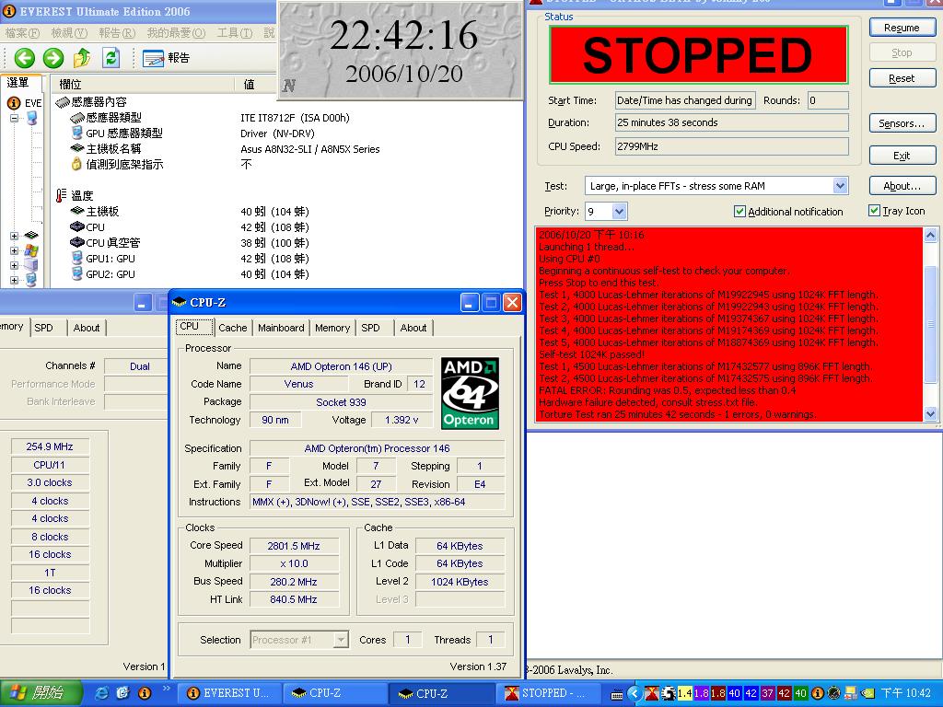This screenshot has height=707, width=943.
Task: Open the Priority dropdown showing 9
Action: pos(619,211)
